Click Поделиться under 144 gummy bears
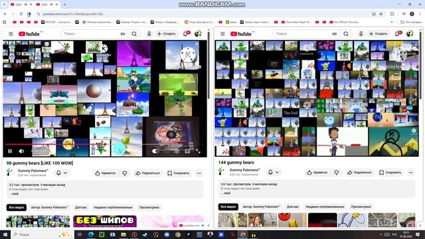The height and width of the screenshot is (239, 425). click(359, 173)
